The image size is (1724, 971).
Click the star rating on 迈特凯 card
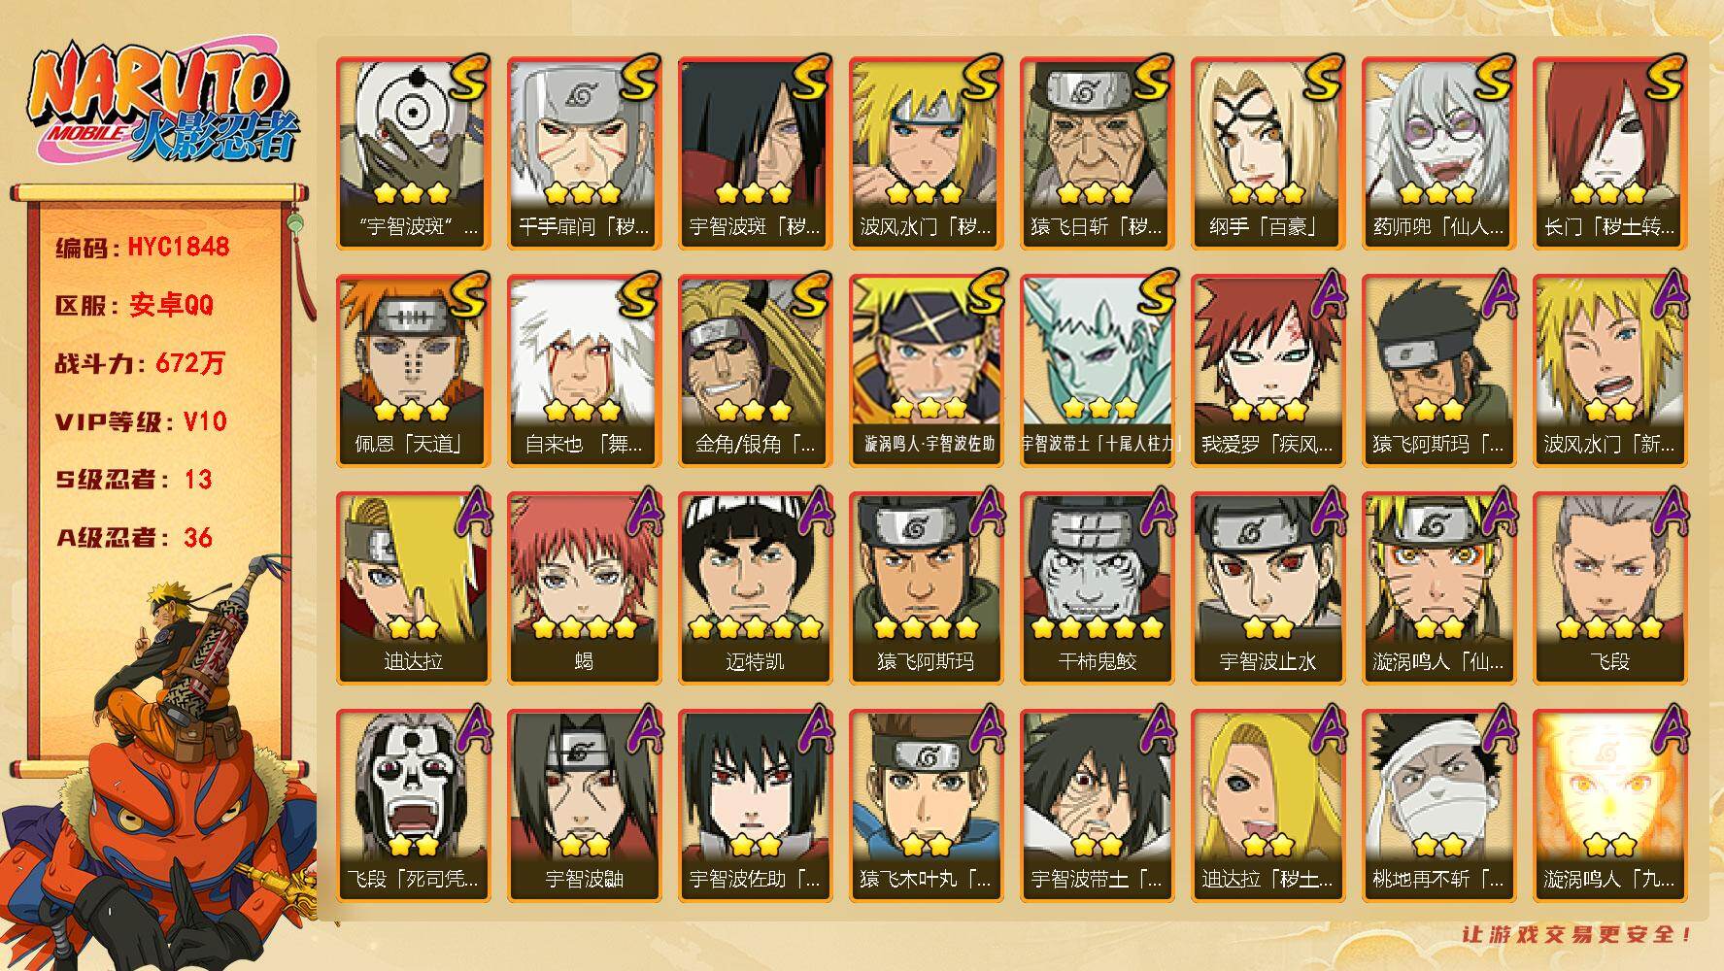tap(755, 627)
